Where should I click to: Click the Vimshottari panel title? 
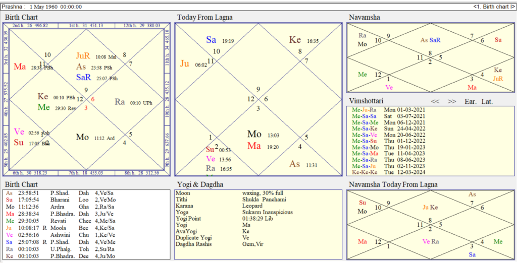tap(367, 101)
